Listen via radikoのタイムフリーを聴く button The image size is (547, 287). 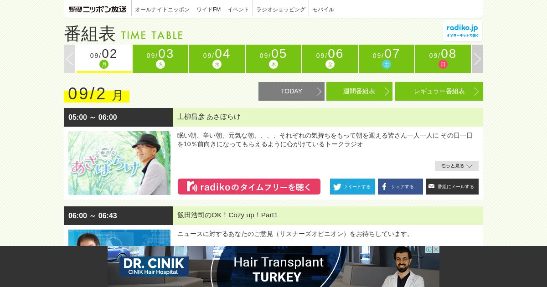[x=249, y=187]
